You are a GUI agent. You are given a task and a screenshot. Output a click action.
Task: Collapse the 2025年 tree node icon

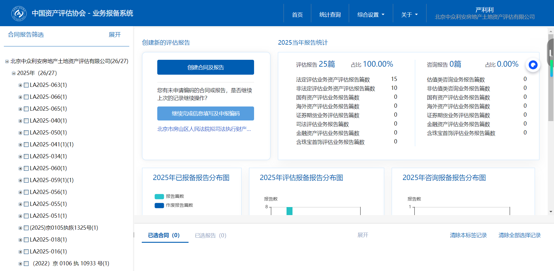(x=13, y=73)
